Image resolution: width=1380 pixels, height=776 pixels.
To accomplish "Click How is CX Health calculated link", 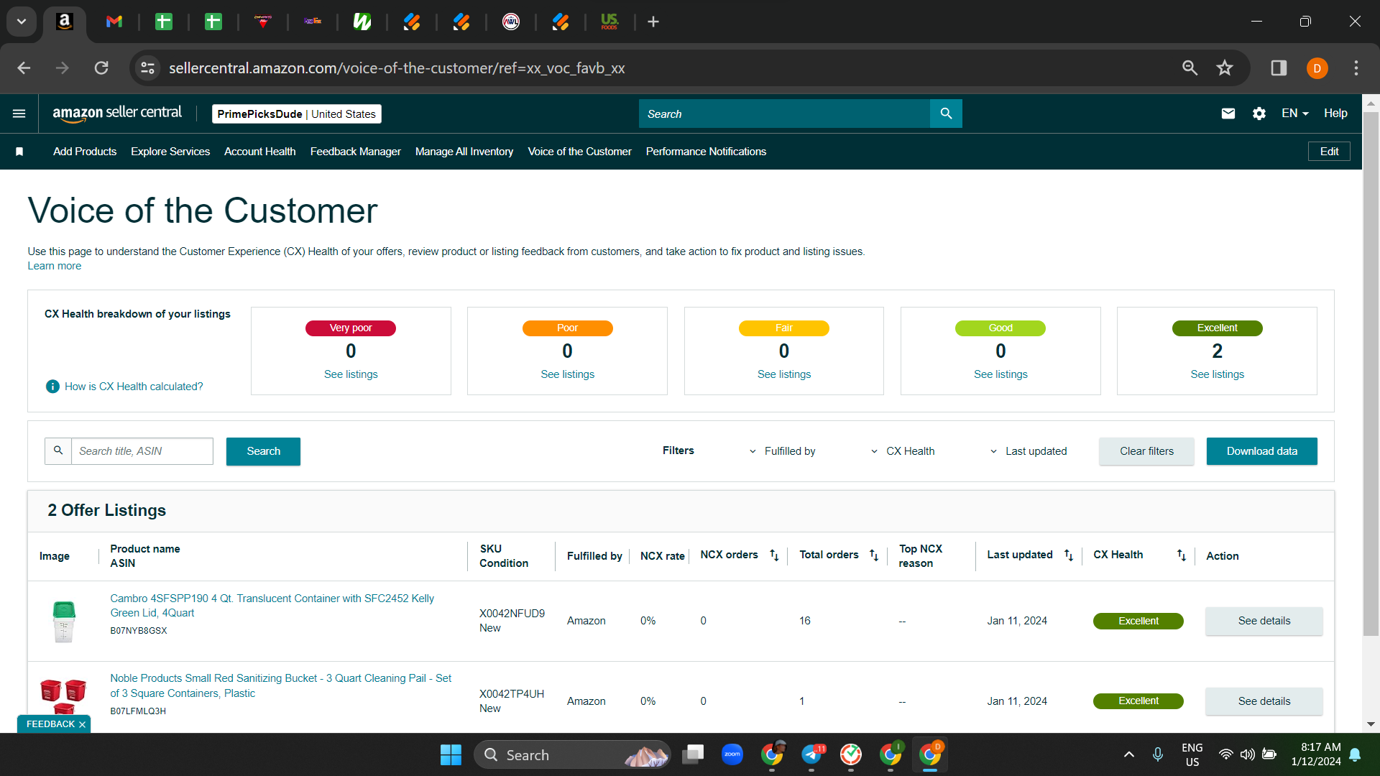I will coord(134,387).
